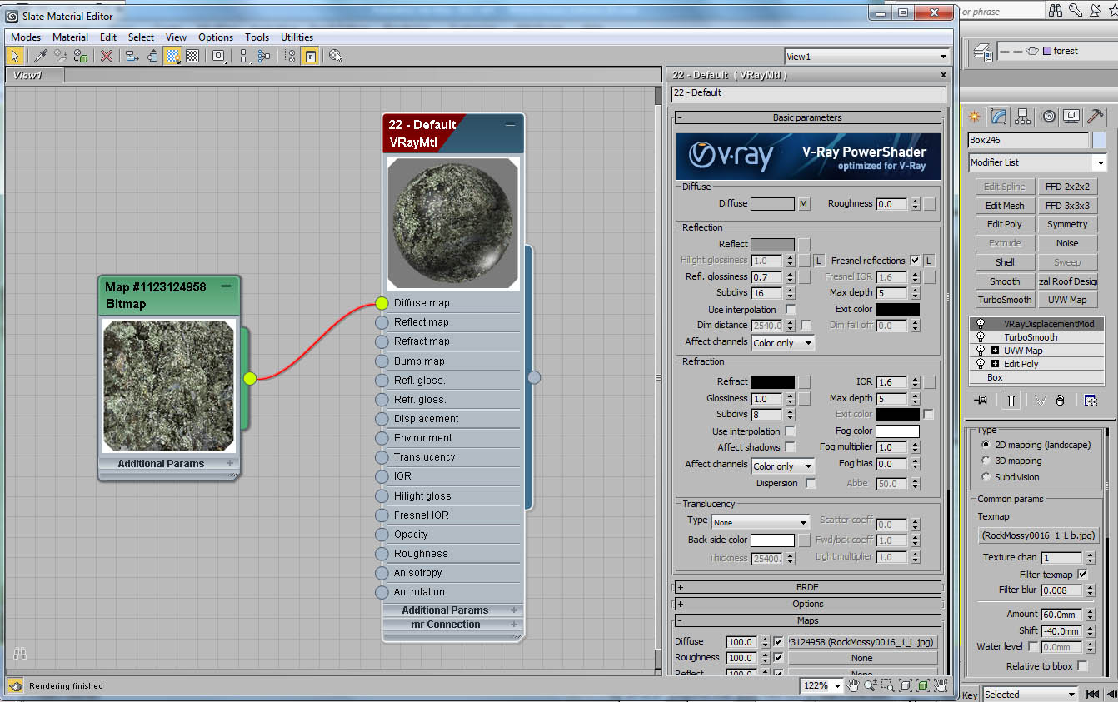Toggle Filter texmap checkbox
The width and height of the screenshot is (1118, 702).
1082,575
